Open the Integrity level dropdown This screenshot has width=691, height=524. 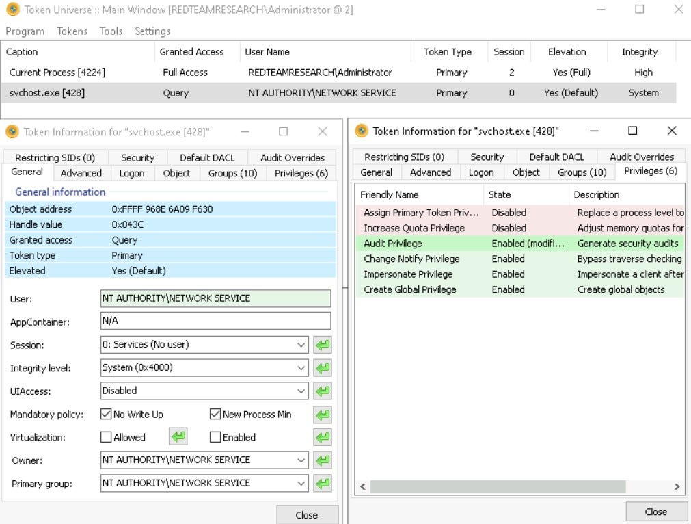pos(301,368)
